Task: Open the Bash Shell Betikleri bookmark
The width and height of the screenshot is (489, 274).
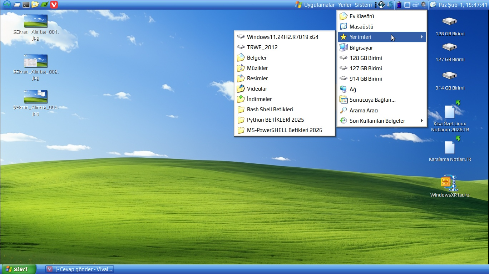Action: pos(285,109)
